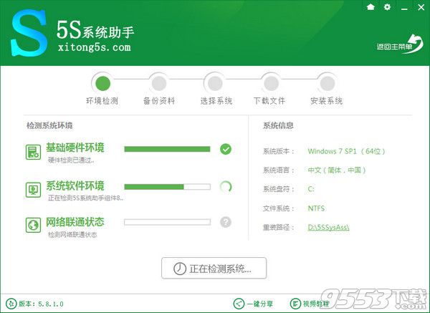Open the D:\5SSysAss\ reinstall path link
The height and width of the screenshot is (313, 430).
328,227
